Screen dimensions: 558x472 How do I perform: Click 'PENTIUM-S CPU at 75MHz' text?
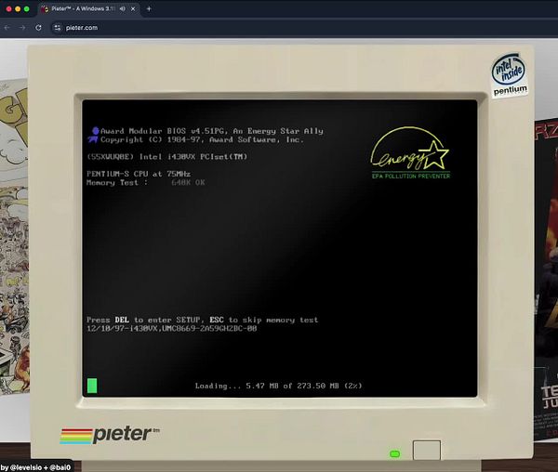(x=139, y=174)
